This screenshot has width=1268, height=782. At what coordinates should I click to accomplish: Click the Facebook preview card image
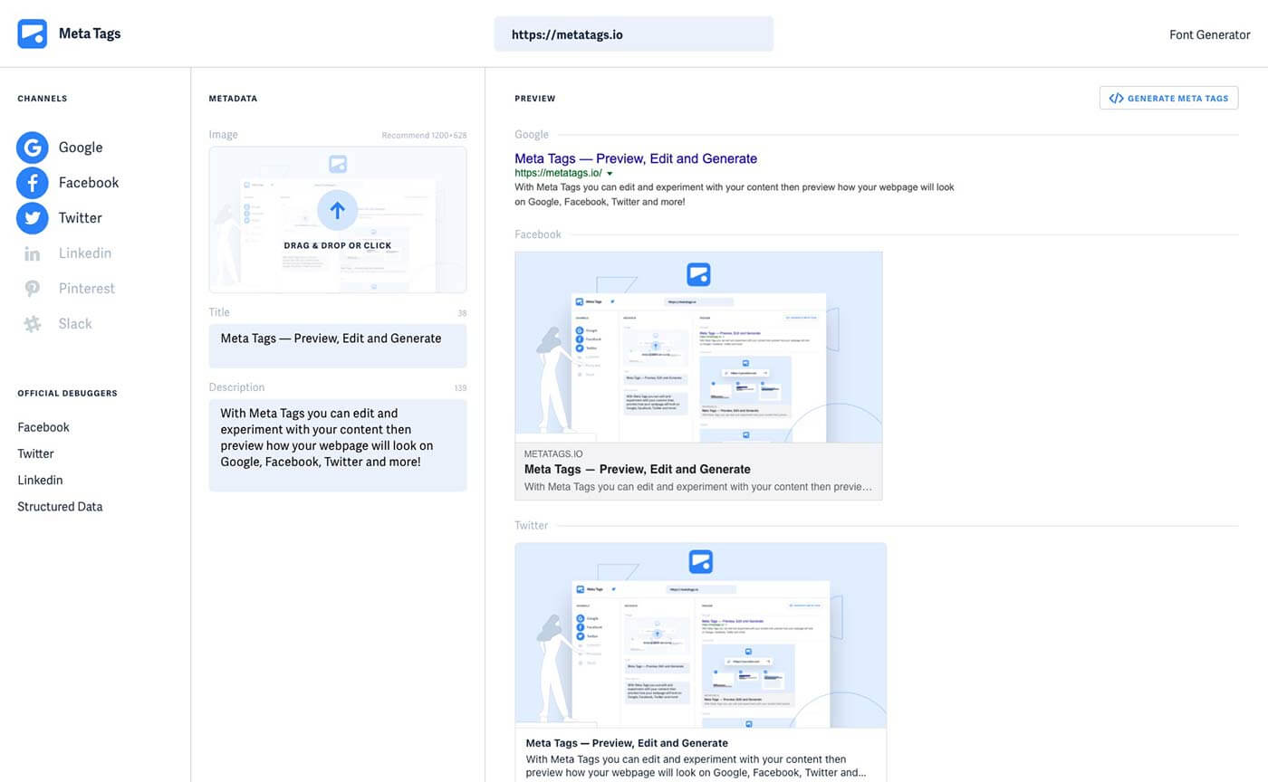[698, 348]
